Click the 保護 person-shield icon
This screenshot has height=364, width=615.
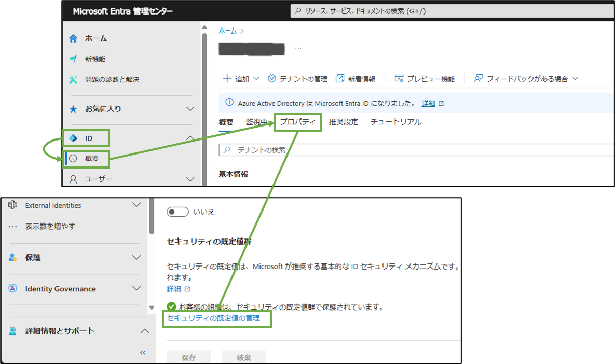[12, 257]
